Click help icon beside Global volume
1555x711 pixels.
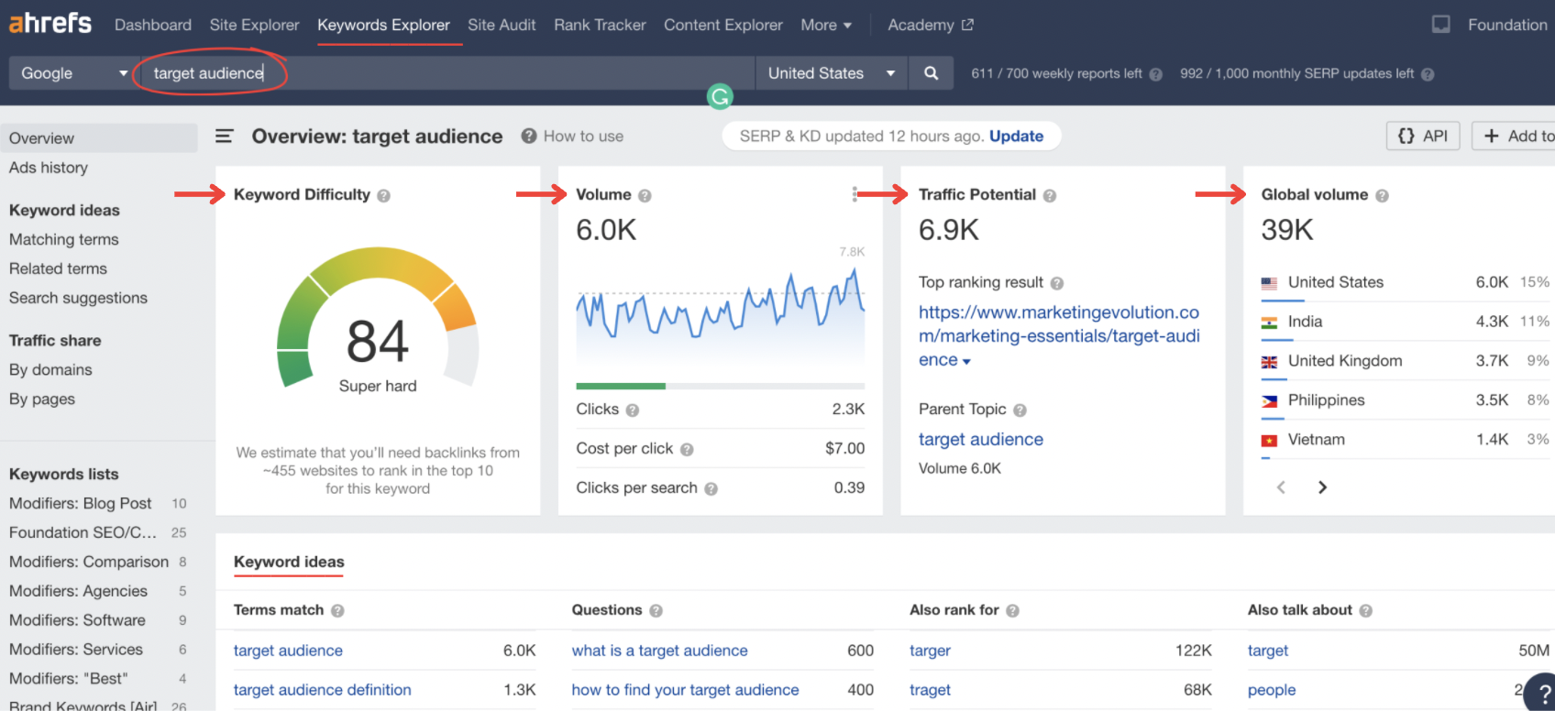1382,196
